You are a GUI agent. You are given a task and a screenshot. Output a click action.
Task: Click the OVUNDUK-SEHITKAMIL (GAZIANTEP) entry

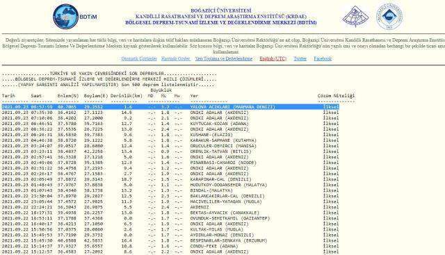click(230, 218)
